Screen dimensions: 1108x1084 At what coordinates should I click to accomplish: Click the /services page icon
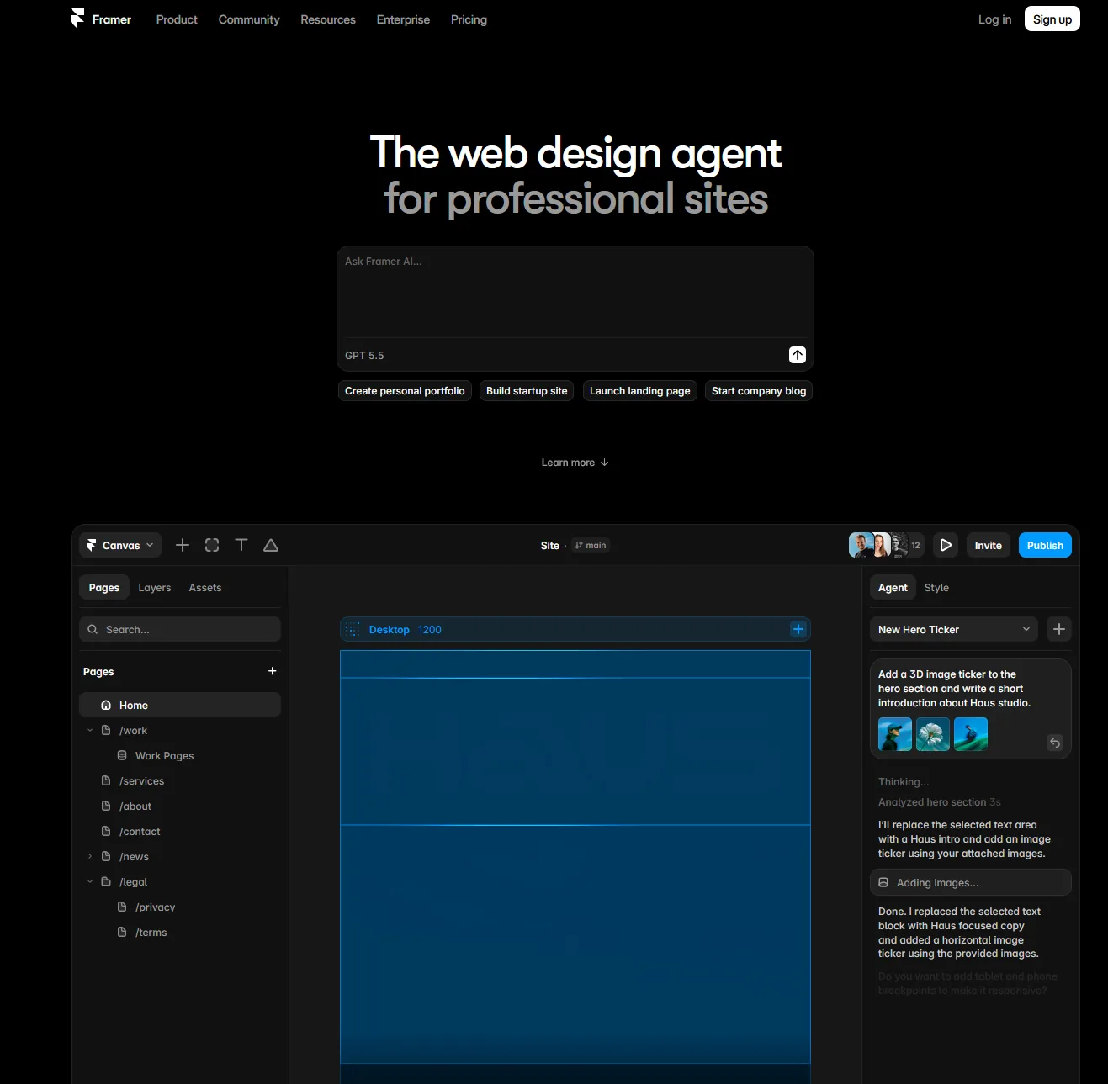[106, 780]
